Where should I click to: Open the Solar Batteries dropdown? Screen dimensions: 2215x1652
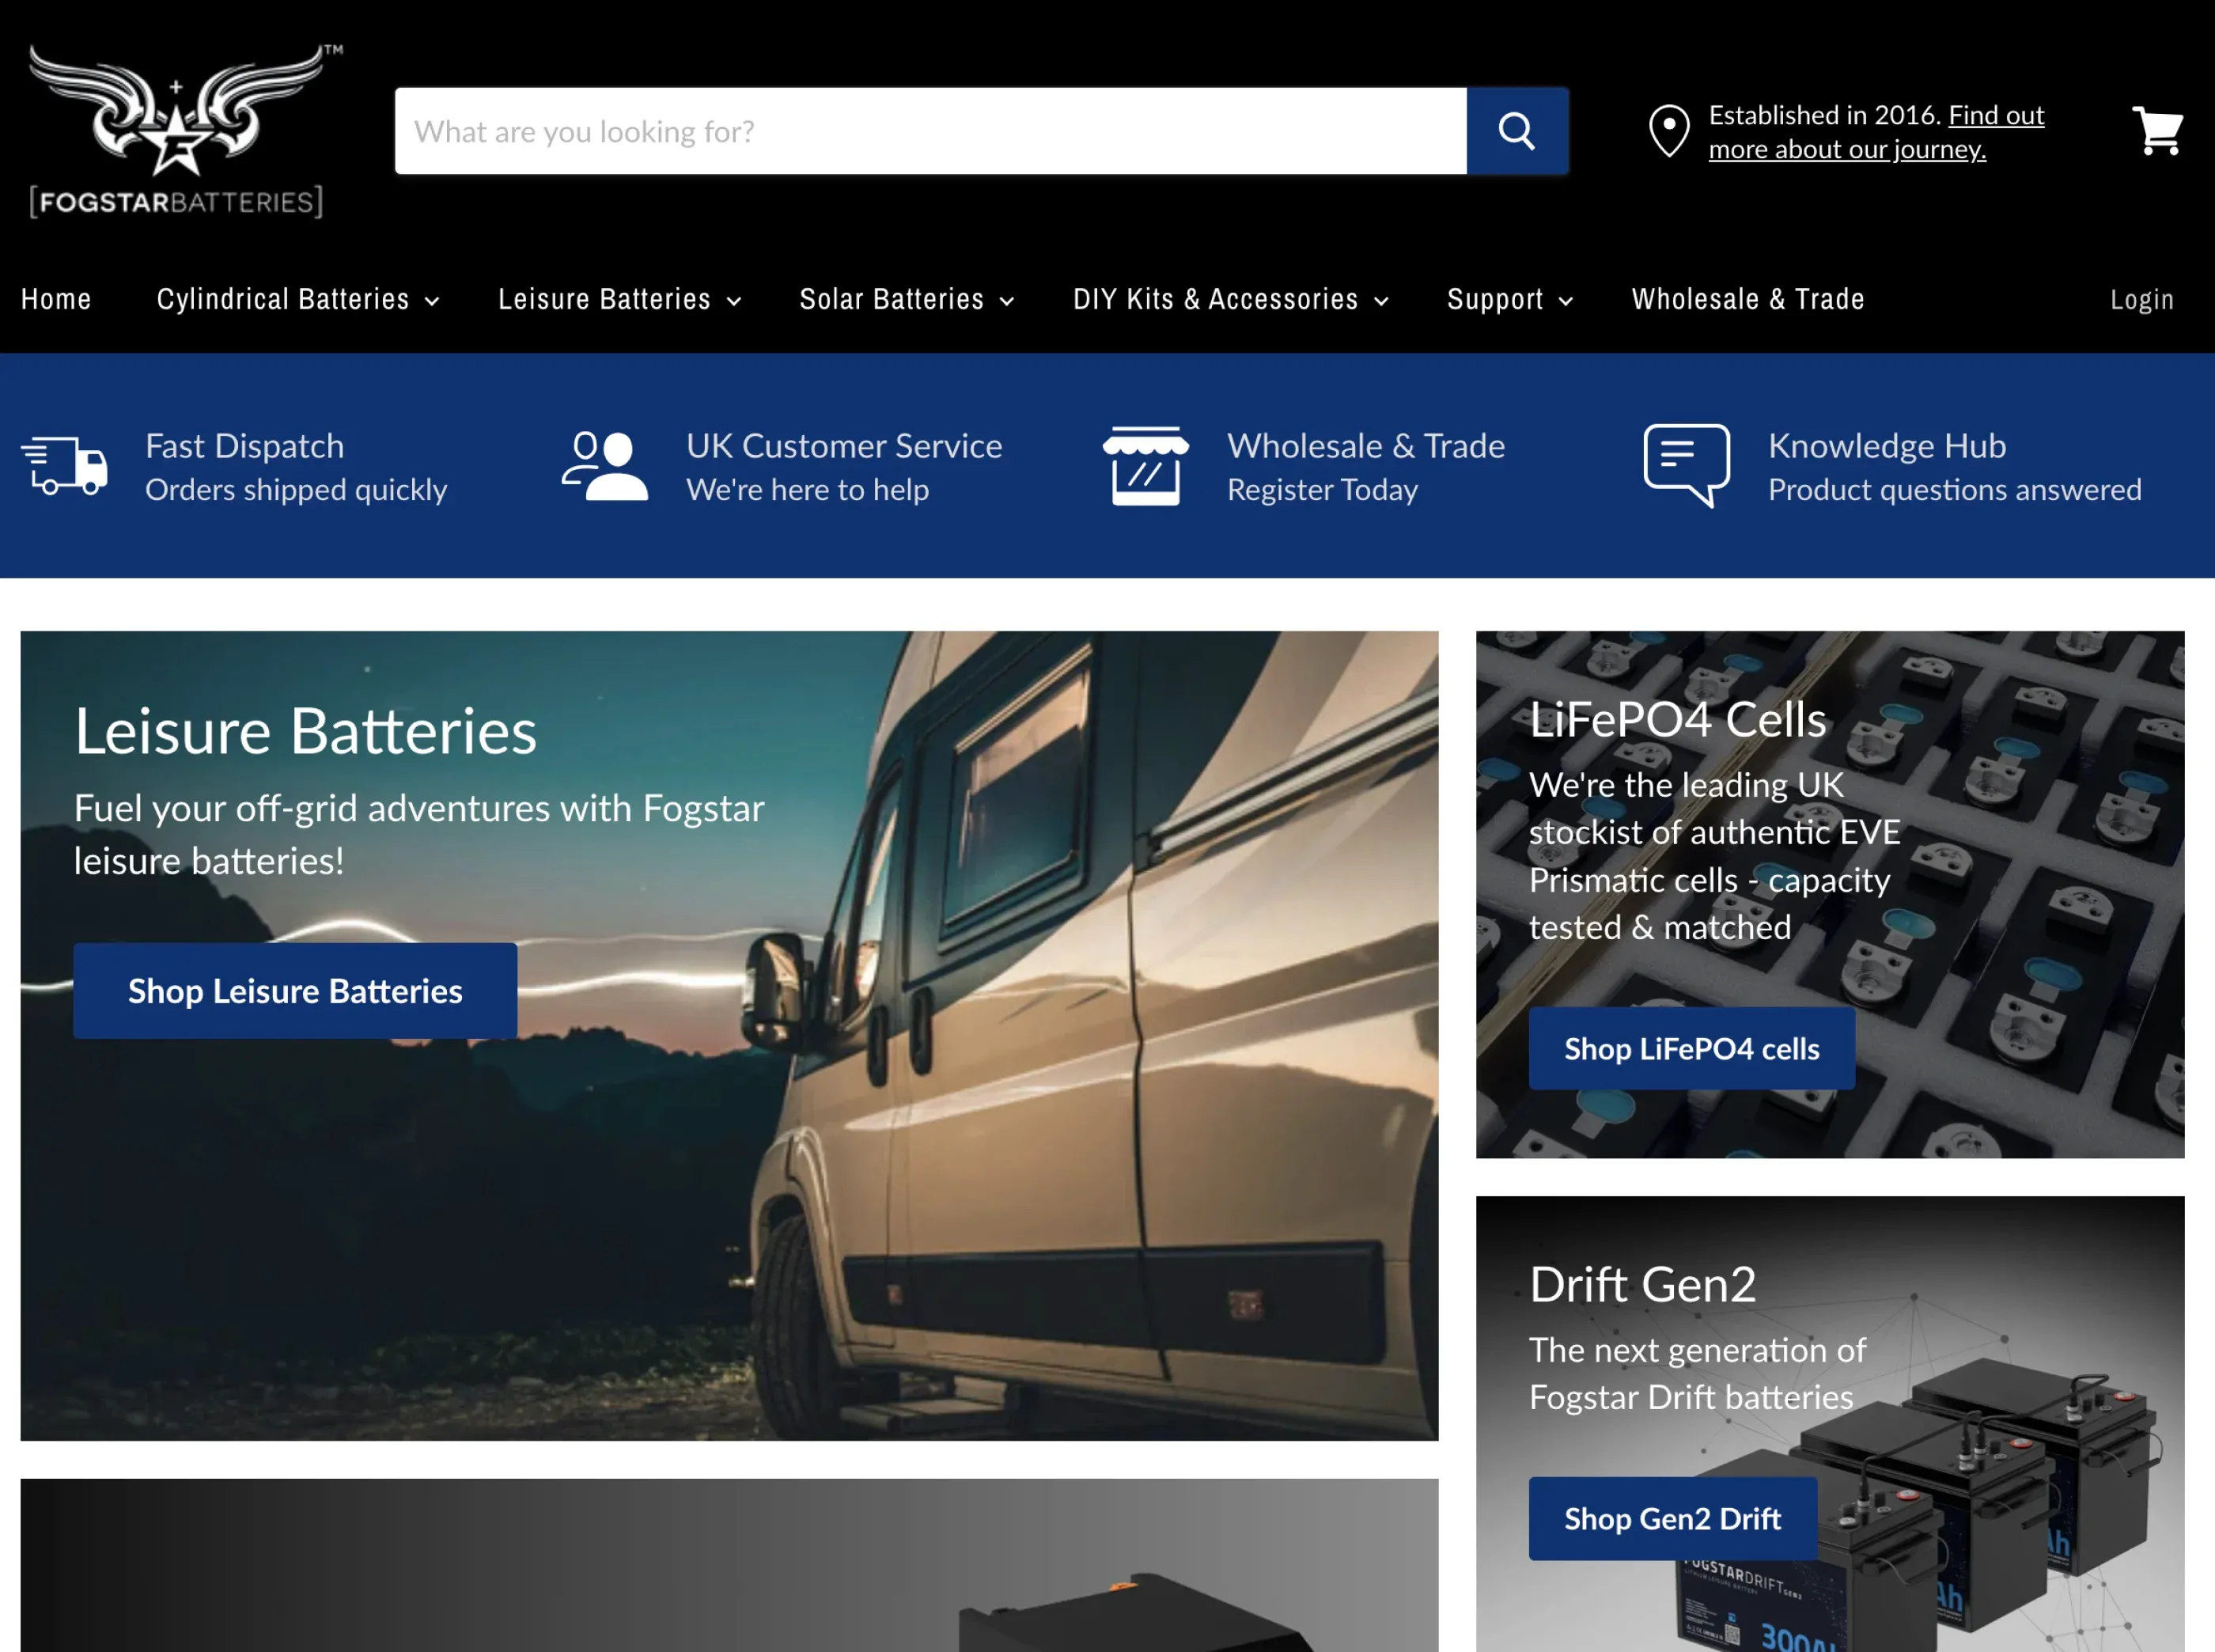point(906,299)
